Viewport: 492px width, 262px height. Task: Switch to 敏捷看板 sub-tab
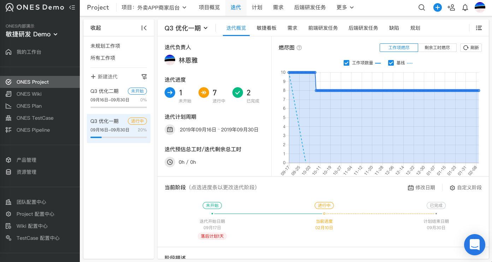click(x=267, y=28)
